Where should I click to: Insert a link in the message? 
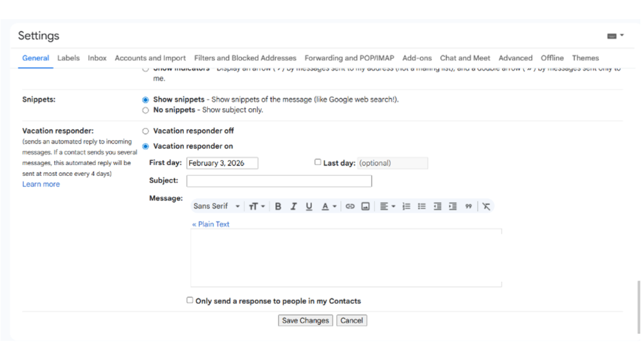pos(350,207)
